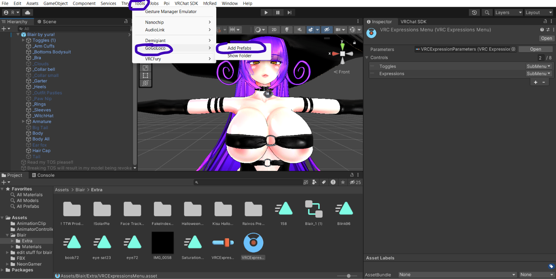Toggle scene audio mute icon
The height and width of the screenshot is (279, 556).
[x=299, y=30]
